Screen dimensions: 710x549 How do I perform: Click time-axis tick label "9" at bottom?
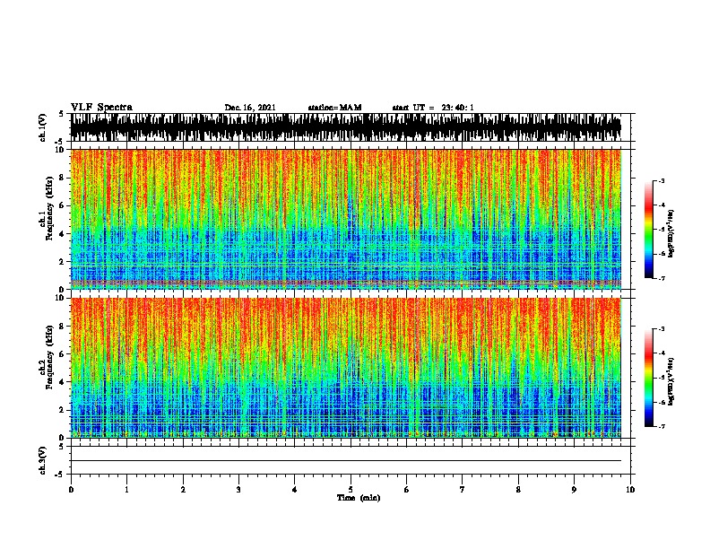click(x=574, y=490)
